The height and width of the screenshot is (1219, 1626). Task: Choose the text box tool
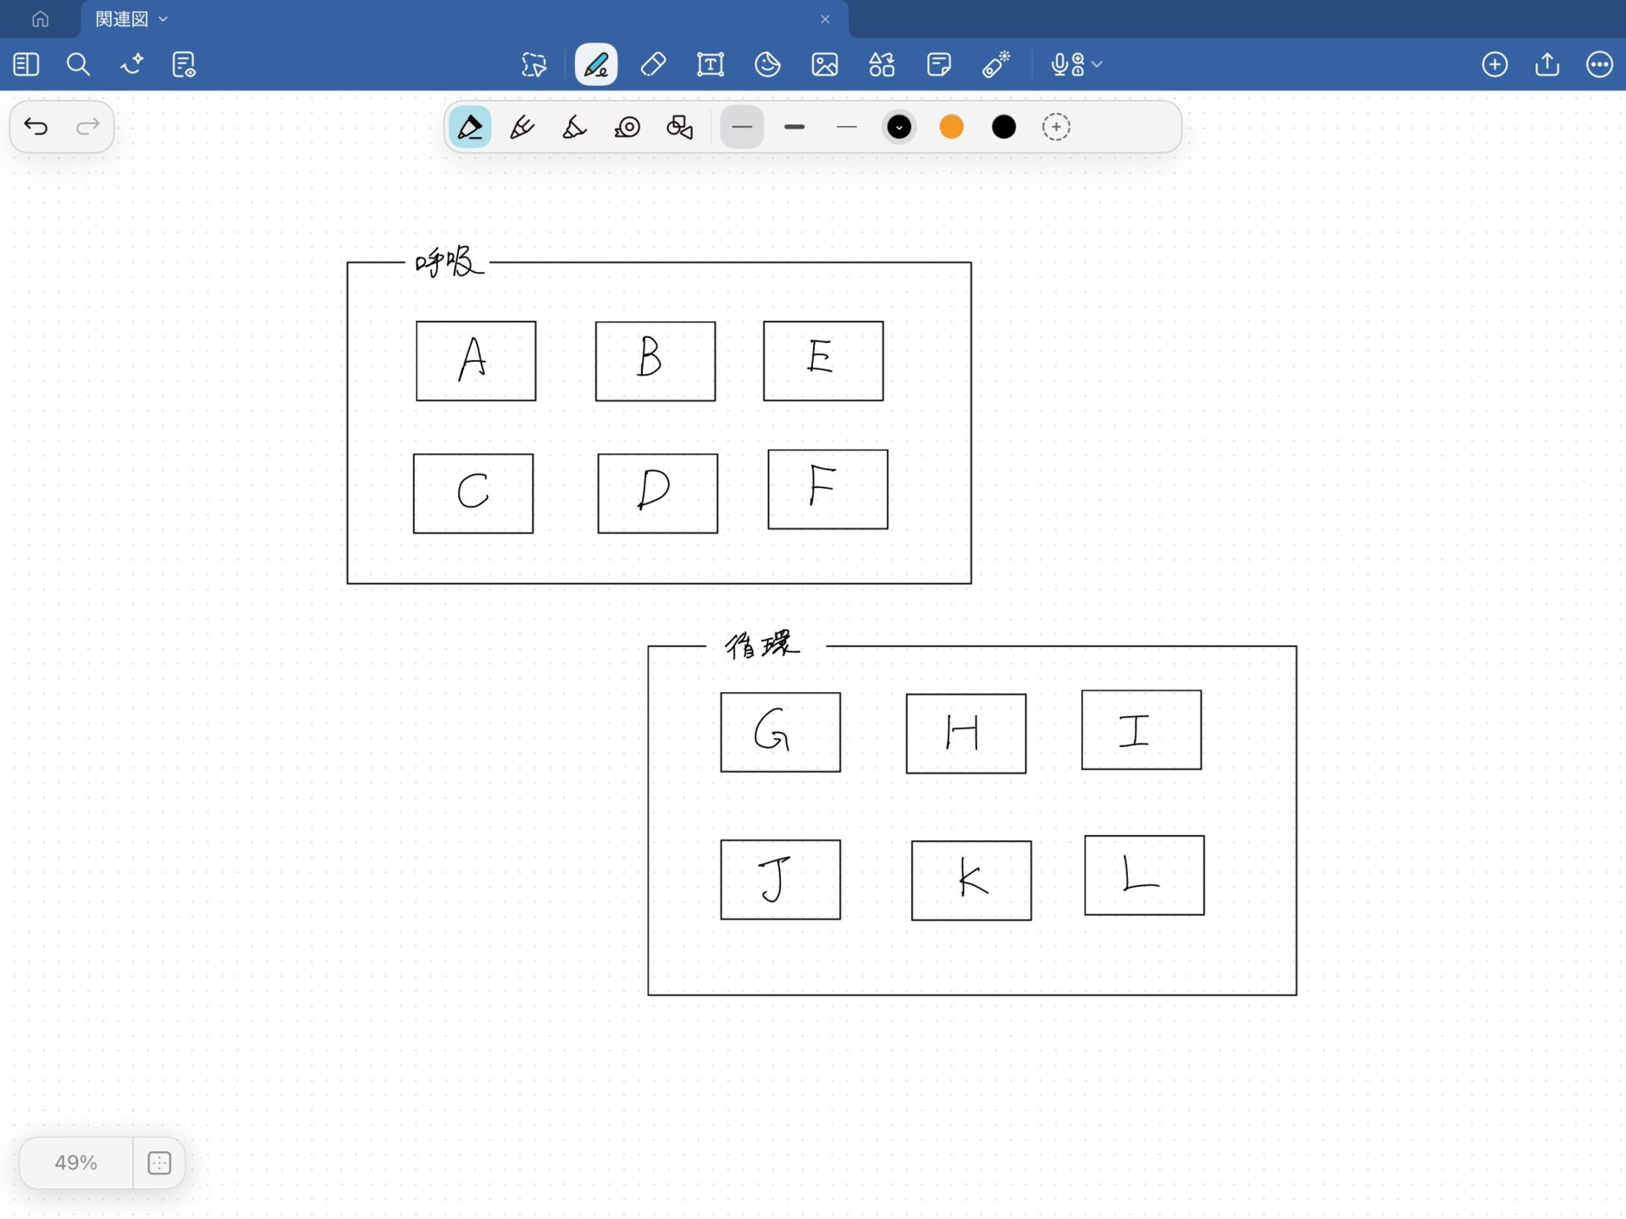pyautogui.click(x=710, y=64)
